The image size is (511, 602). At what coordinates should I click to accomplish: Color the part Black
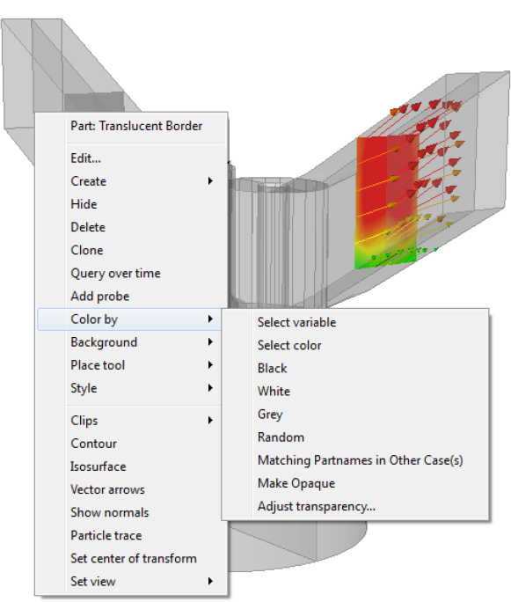click(272, 368)
